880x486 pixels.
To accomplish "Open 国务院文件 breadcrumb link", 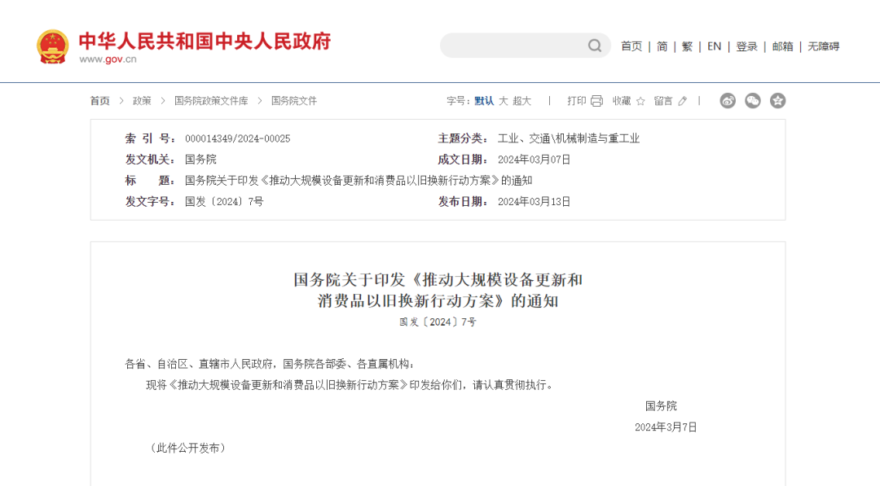I will click(x=294, y=101).
